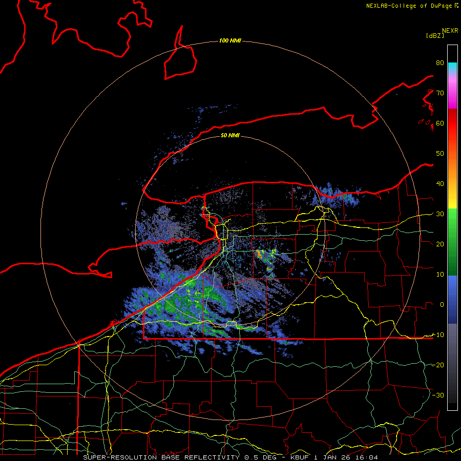Click the 10 value on dBZ scale
The width and height of the screenshot is (461, 461).
(440, 275)
